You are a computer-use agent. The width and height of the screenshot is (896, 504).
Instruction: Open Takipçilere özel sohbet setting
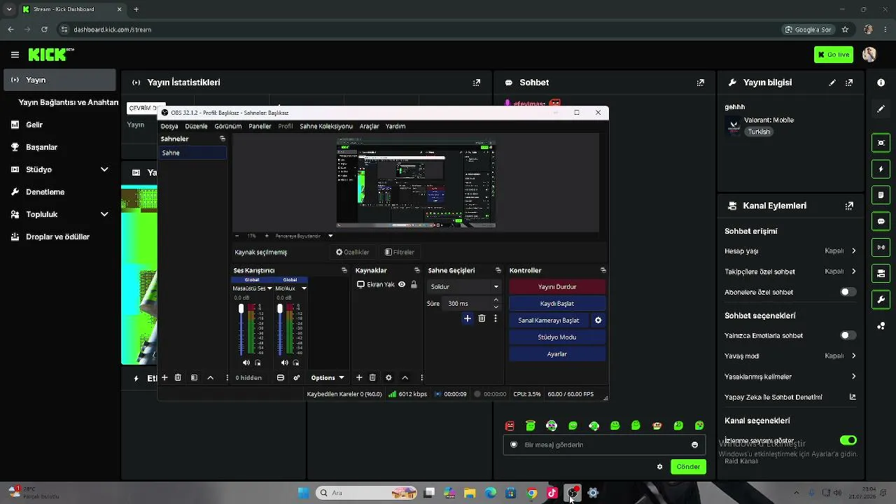point(790,272)
